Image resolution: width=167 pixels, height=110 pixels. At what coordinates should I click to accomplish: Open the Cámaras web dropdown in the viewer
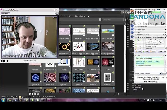point(5,13)
